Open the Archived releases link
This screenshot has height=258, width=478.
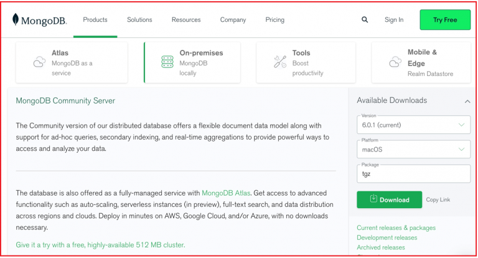pos(381,247)
